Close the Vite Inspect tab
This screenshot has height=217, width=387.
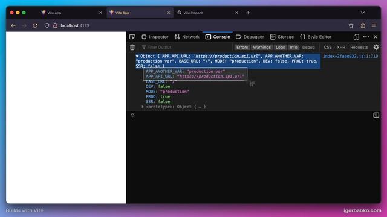point(236,13)
